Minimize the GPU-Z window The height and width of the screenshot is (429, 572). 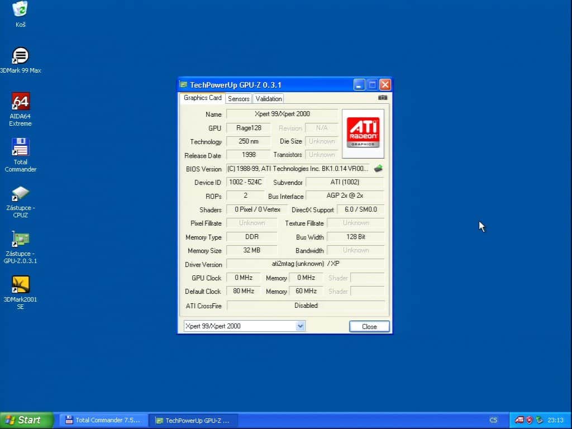point(359,85)
